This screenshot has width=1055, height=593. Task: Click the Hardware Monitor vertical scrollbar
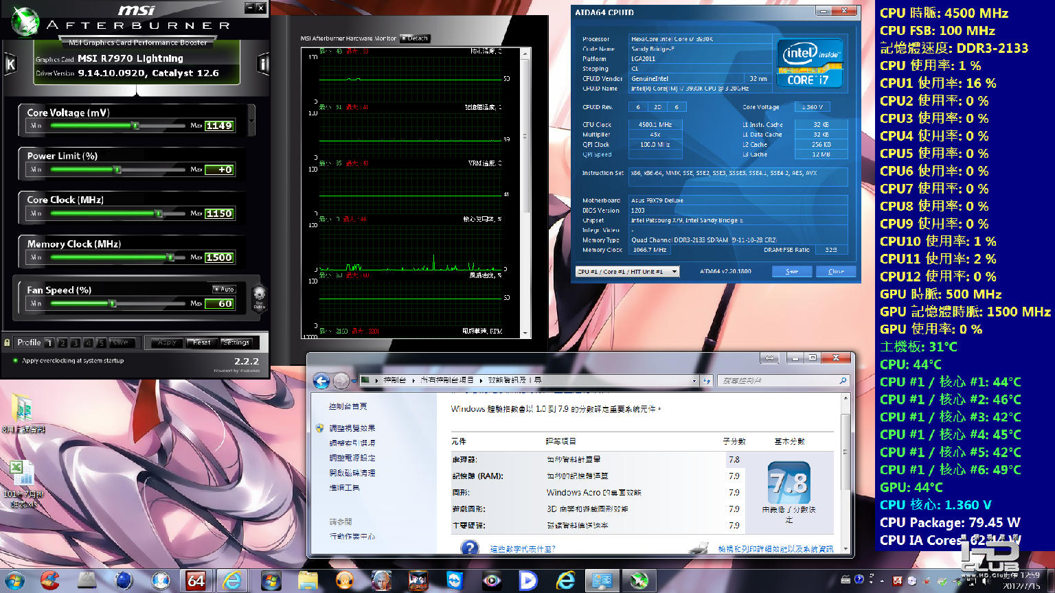(x=526, y=192)
